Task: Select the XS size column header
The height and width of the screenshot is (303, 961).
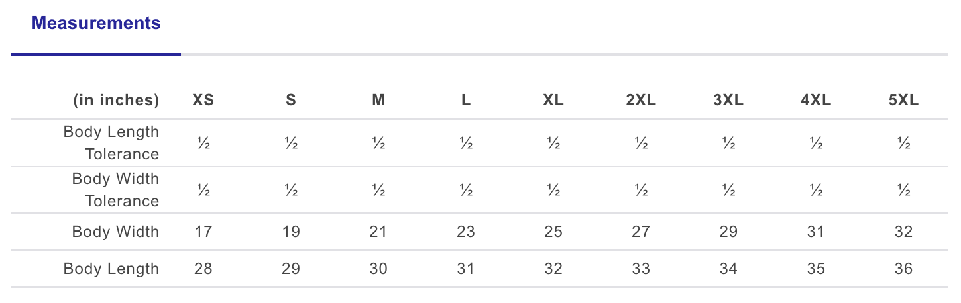Action: click(x=203, y=101)
